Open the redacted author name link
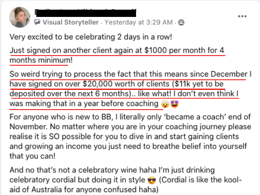The image size is (260, 195). pos(86,13)
